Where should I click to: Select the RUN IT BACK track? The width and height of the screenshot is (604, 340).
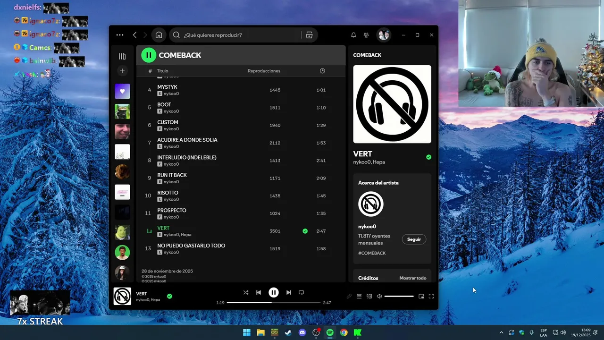pyautogui.click(x=241, y=178)
